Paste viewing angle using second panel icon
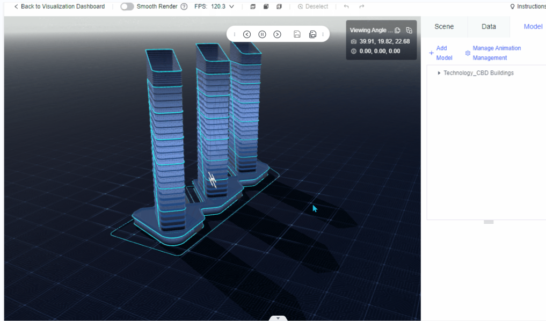 [x=409, y=31]
